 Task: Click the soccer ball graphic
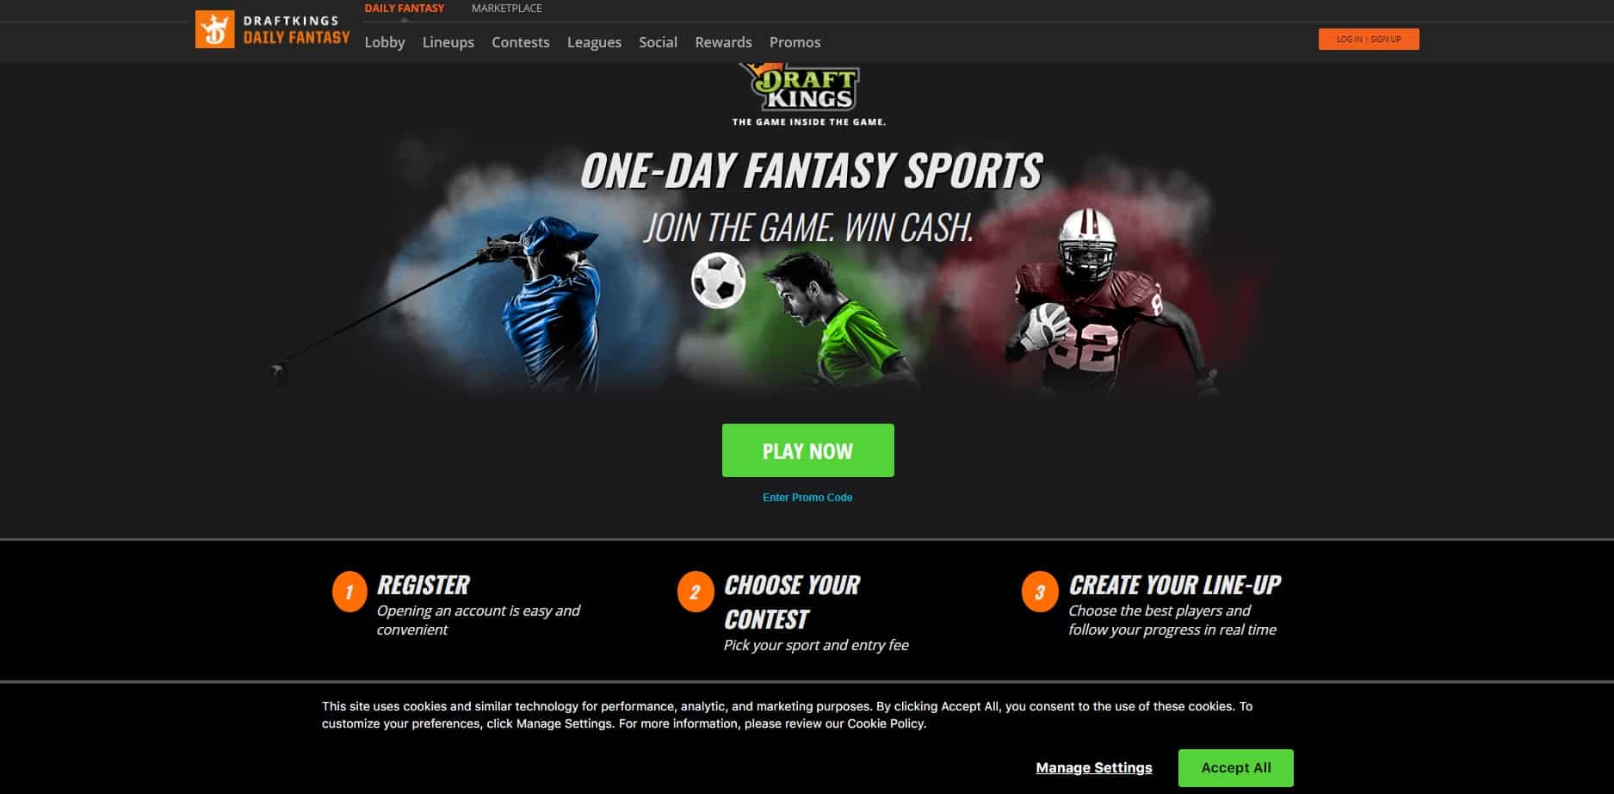(718, 280)
